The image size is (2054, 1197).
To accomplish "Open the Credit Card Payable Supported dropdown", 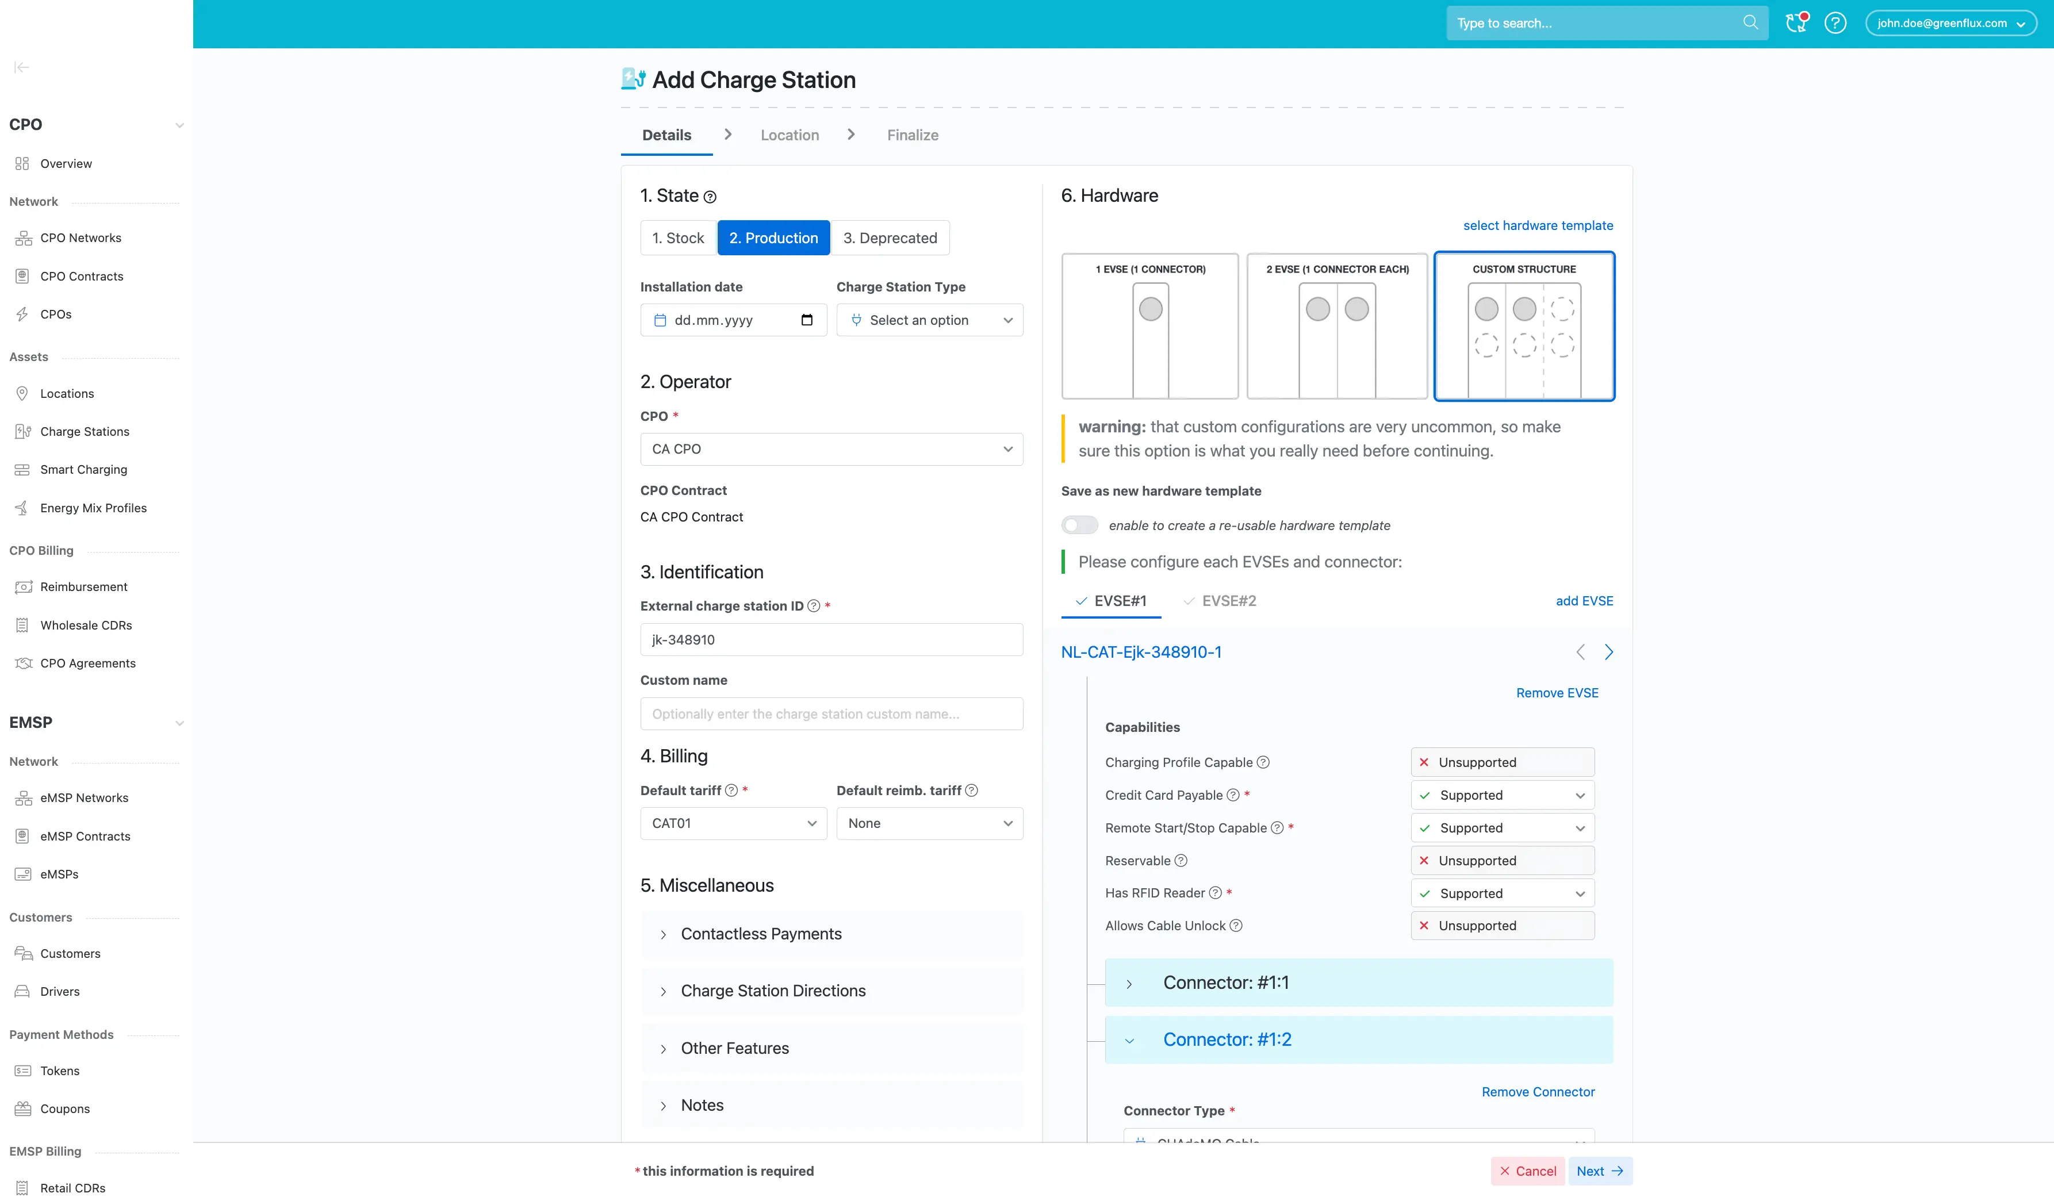I will [x=1502, y=795].
